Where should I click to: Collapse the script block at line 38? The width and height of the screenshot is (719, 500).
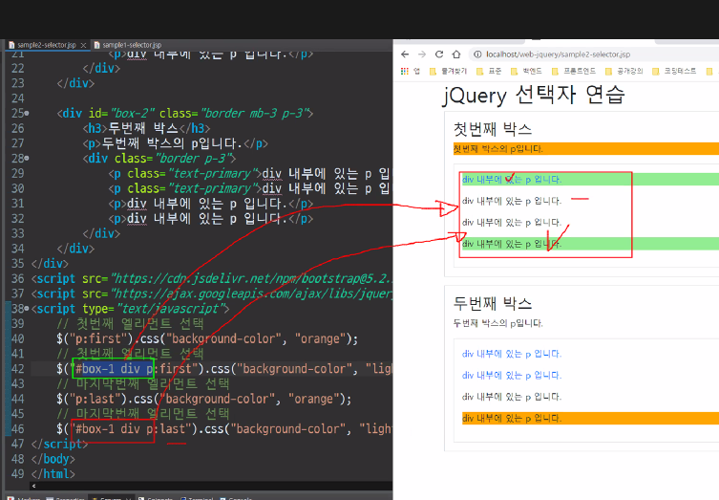coord(27,309)
